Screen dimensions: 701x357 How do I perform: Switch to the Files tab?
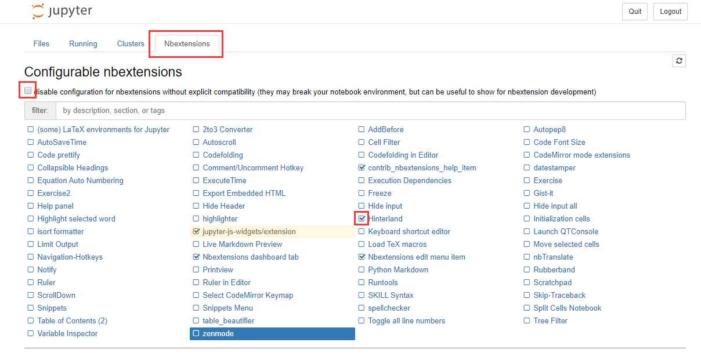coord(41,43)
